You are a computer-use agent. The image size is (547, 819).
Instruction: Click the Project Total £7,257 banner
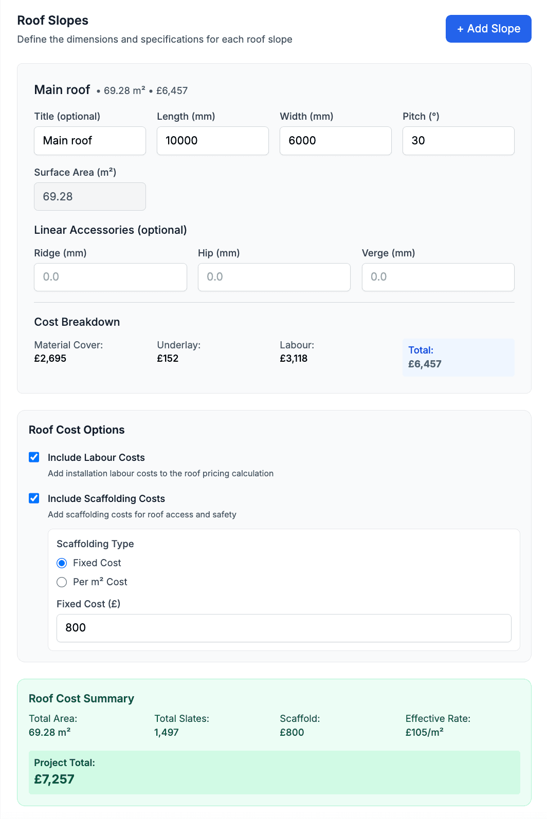(x=274, y=772)
